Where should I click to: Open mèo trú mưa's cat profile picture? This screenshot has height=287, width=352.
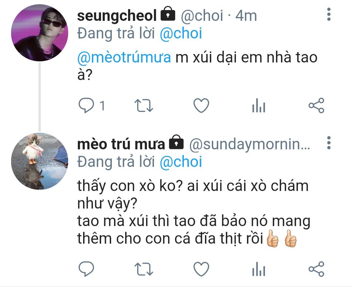click(x=39, y=161)
